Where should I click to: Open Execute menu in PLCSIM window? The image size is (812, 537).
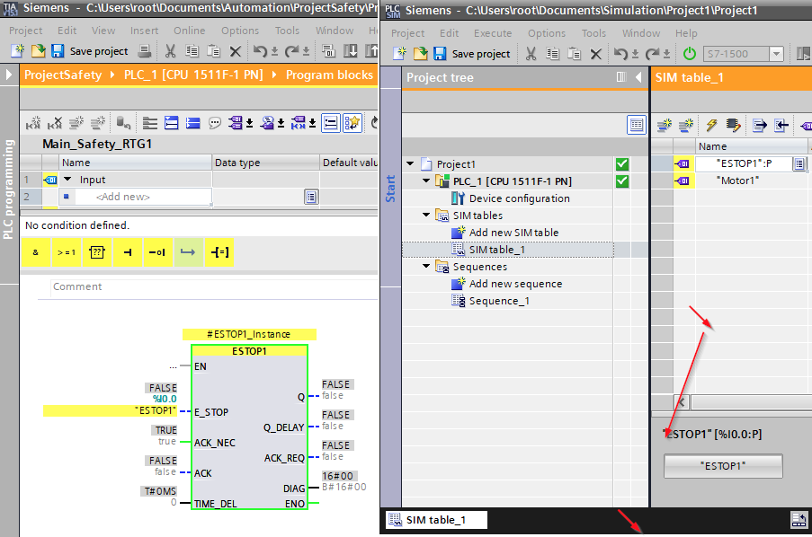point(493,33)
